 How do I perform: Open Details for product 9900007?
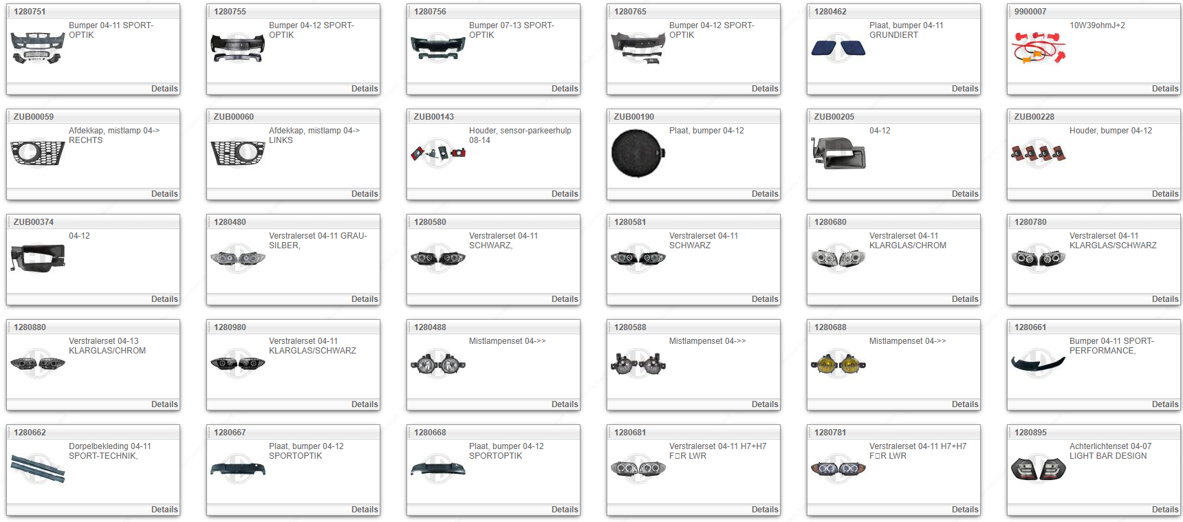(1165, 89)
